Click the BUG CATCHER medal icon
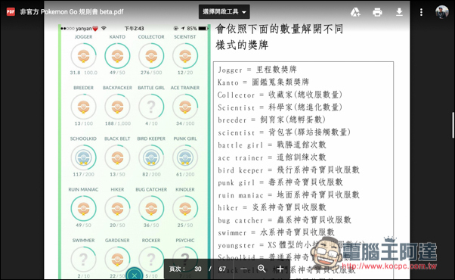Image resolution: width=455 pixels, height=280 pixels. point(151,209)
